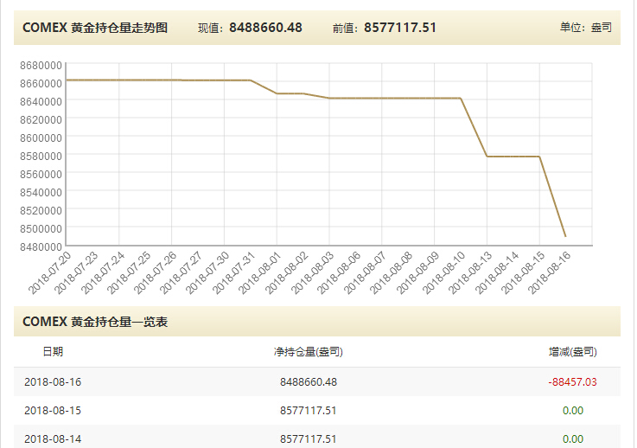Select the 8577117.51 value in the 2018-08-14 row

tap(309, 439)
